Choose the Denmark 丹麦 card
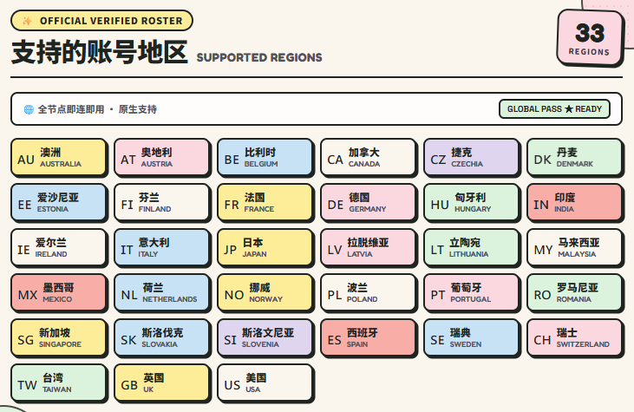This screenshot has height=412, width=634. tap(574, 157)
